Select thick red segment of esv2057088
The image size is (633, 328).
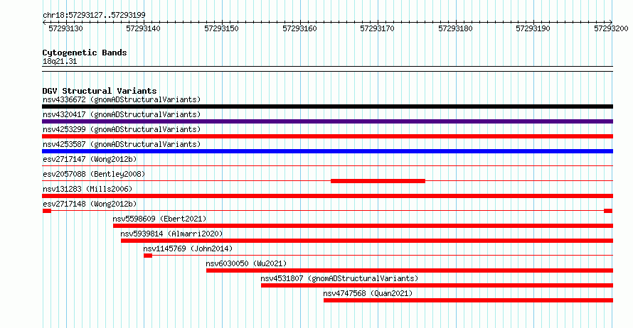pos(378,181)
